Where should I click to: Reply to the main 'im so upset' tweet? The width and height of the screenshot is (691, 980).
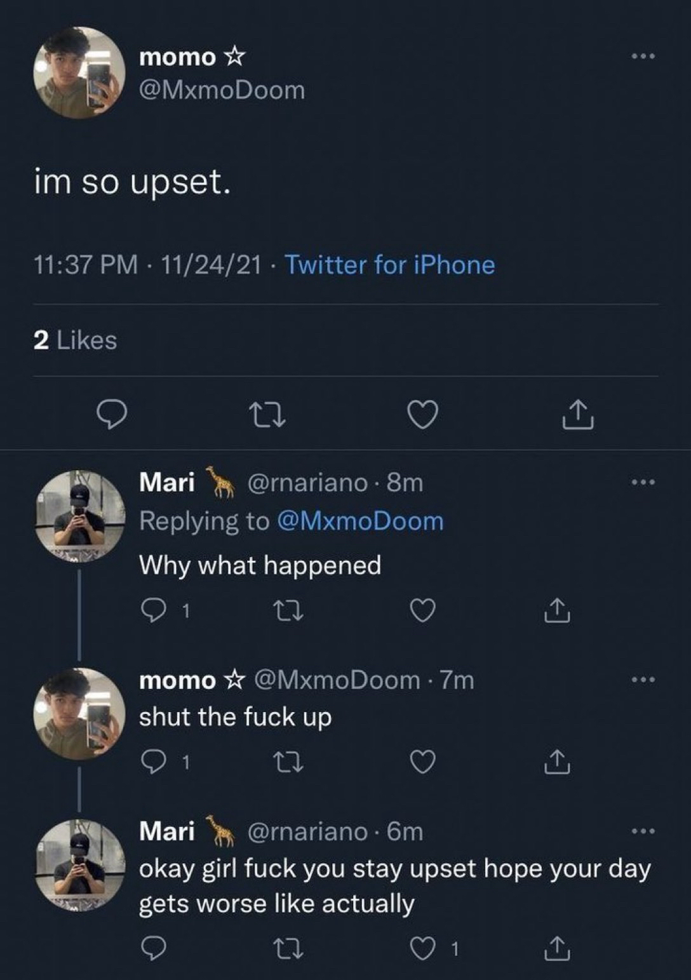tap(112, 415)
